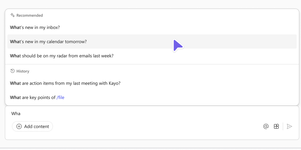Click the @ mention icon
Screen dimensions: 301x150
[x=266, y=127]
